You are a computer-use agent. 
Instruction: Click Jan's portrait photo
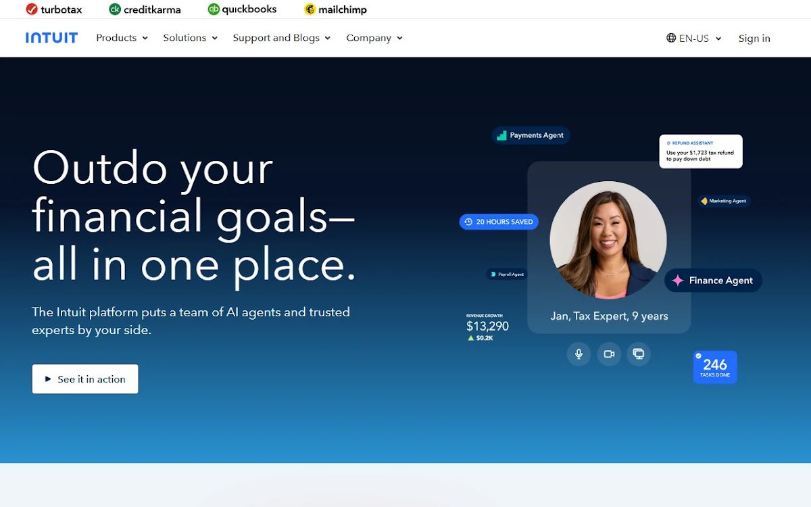point(608,239)
